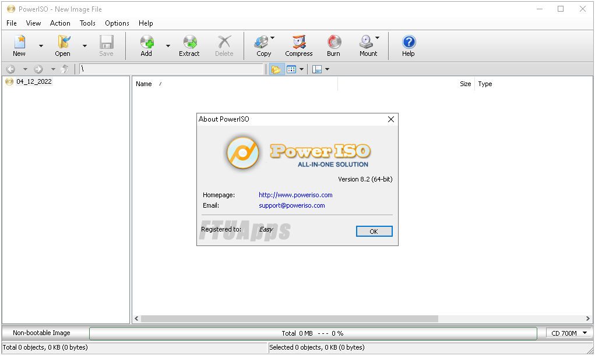Click the view mode grid icon
The image size is (595, 356).
pyautogui.click(x=291, y=69)
